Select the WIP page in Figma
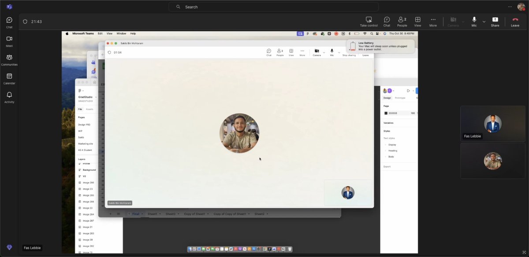The height and width of the screenshot is (257, 529). click(80, 131)
